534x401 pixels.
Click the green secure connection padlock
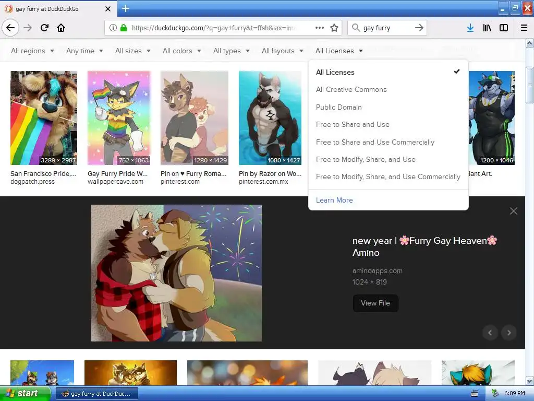pyautogui.click(x=124, y=28)
